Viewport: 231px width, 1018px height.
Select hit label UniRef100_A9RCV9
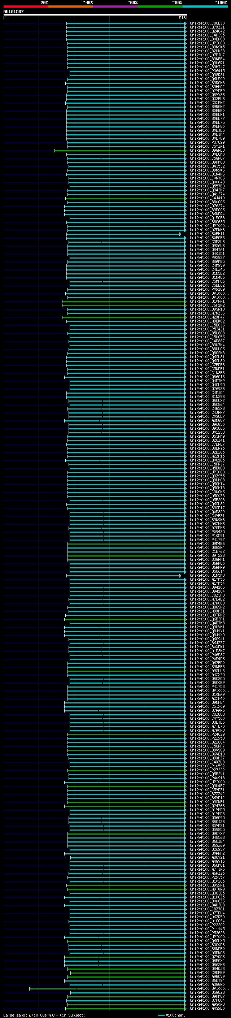(207, 976)
